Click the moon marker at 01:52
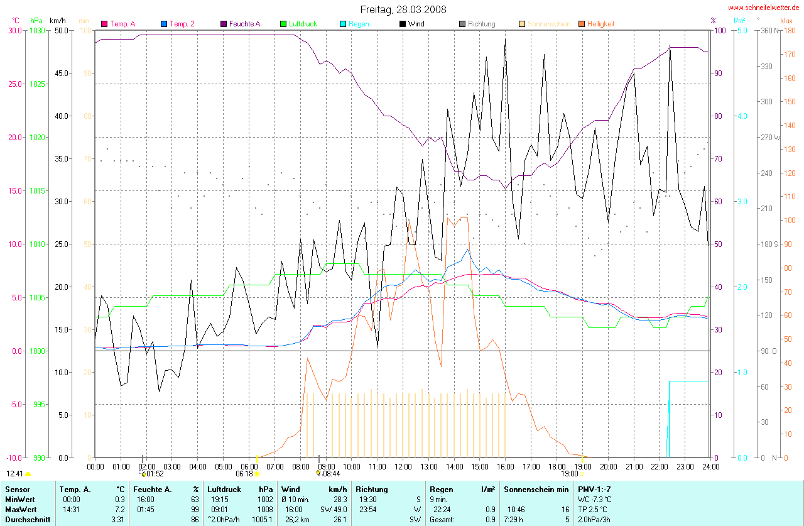This screenshot has width=804, height=526. 143,474
